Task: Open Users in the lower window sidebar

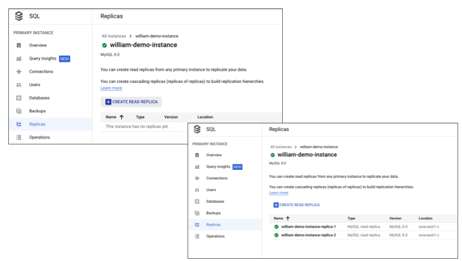Action: [211, 190]
